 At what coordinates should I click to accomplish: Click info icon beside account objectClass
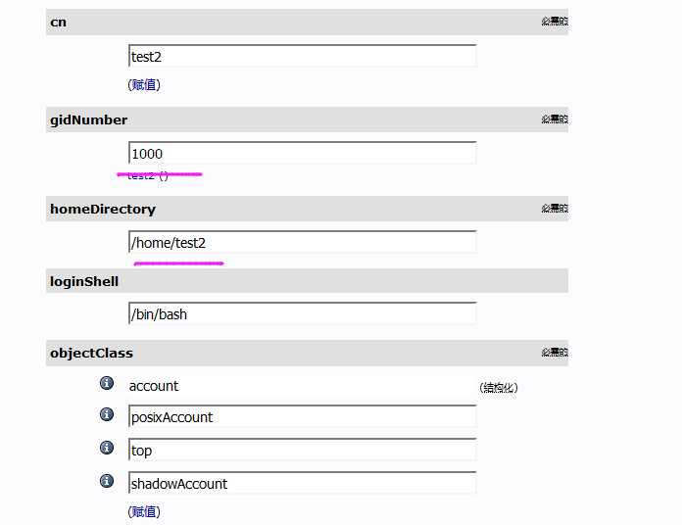coord(107,383)
